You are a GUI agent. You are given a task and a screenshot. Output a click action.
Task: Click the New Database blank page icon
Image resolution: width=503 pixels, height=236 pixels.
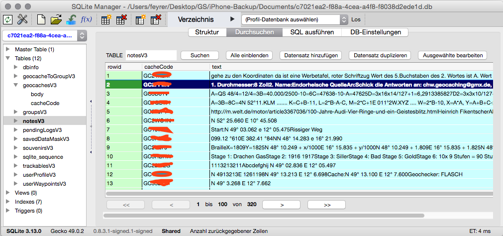(x=42, y=19)
